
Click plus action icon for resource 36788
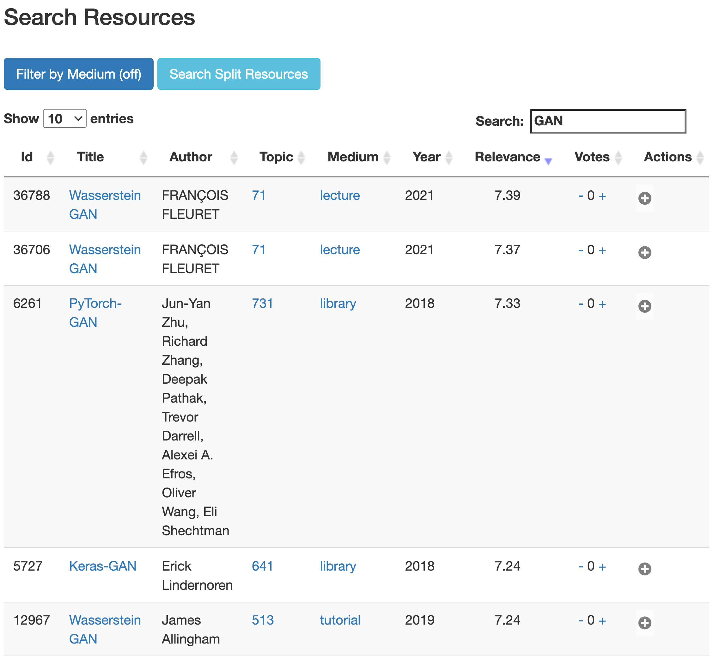(645, 198)
